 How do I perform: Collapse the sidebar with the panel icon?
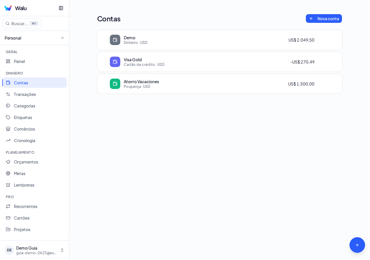61,8
